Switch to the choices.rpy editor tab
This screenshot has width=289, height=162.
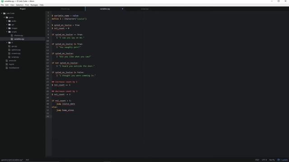click(65, 9)
